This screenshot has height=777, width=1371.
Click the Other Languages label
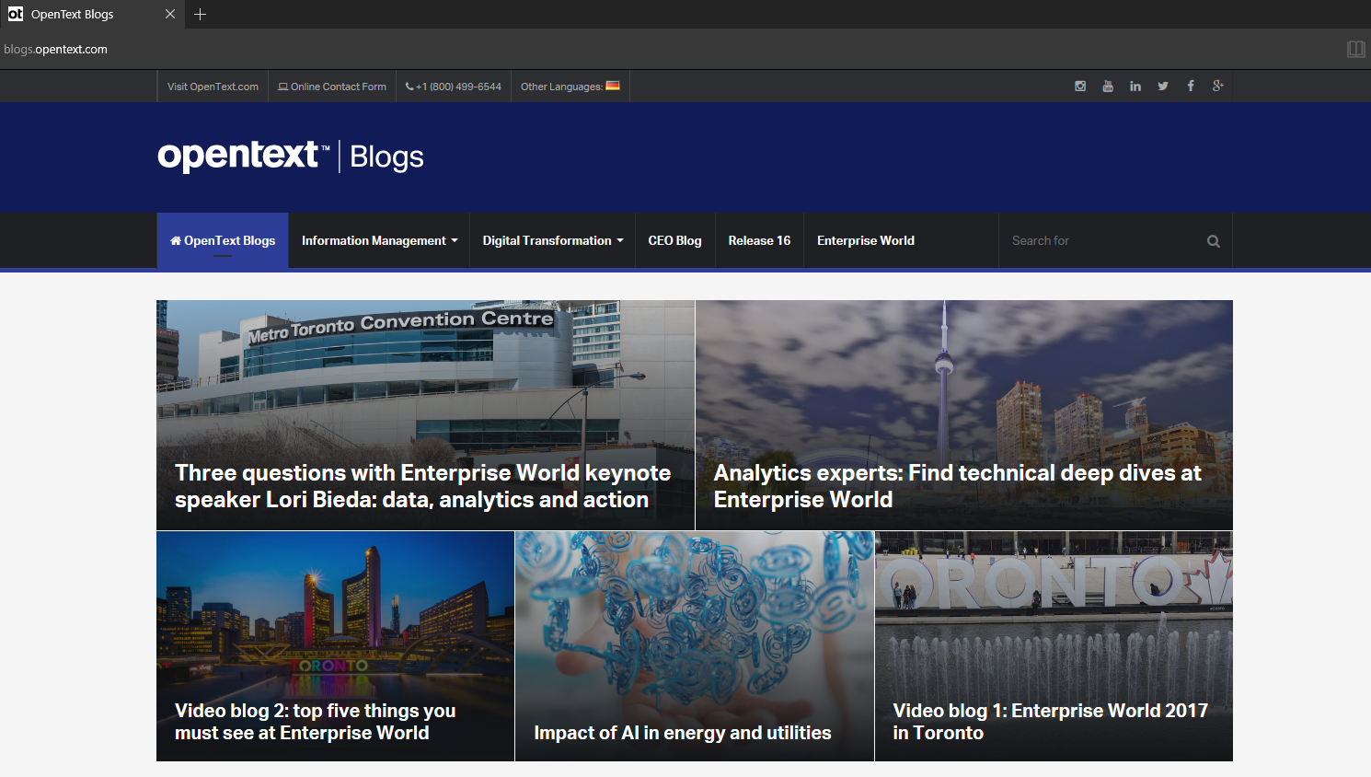click(x=561, y=87)
